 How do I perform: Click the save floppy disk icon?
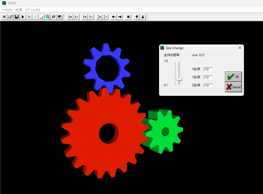pyautogui.click(x=17, y=17)
